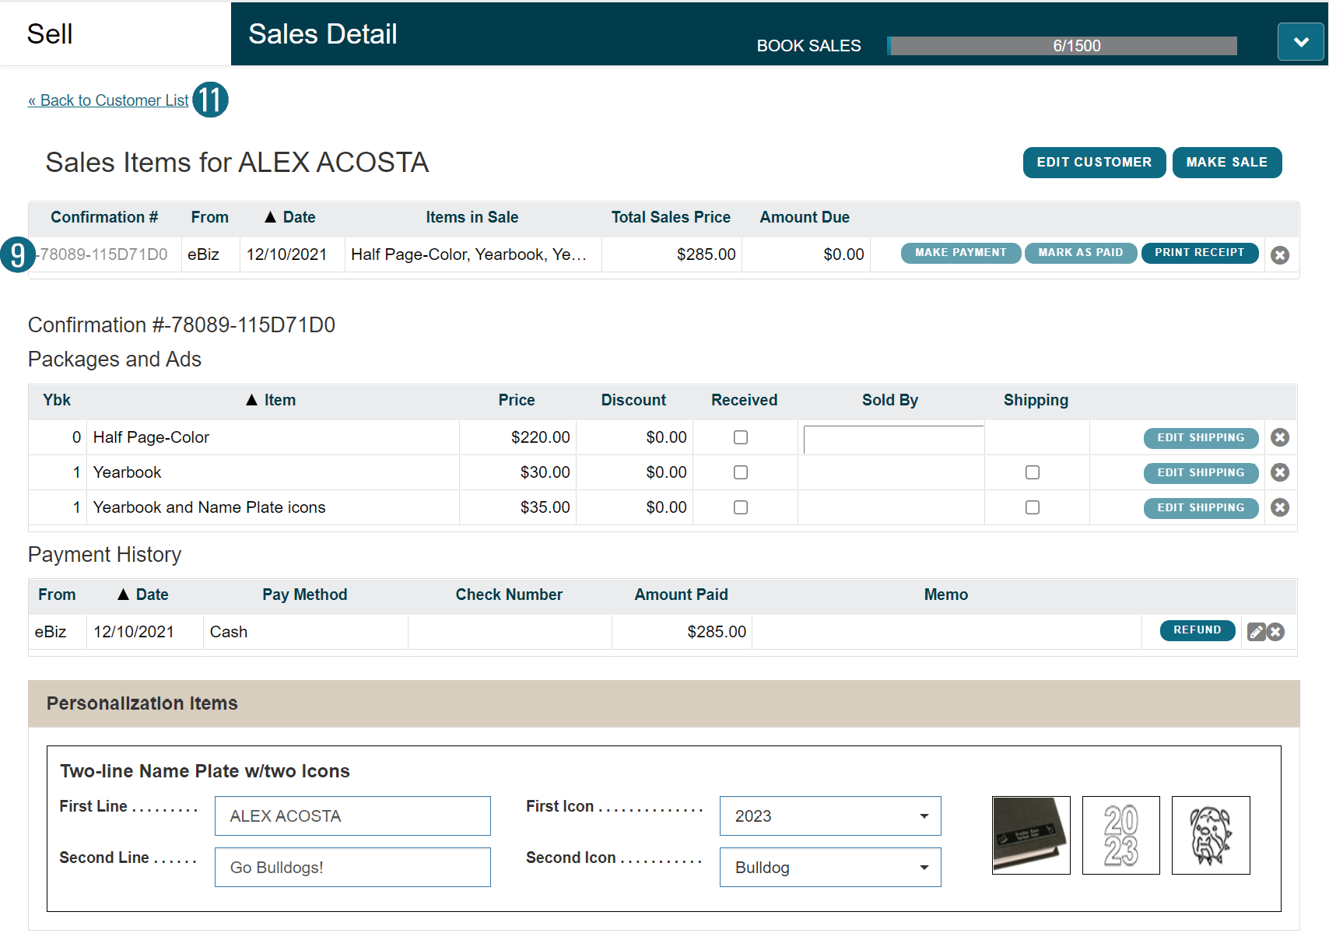The image size is (1329, 933).
Task: Click the Make Sale button
Action: (1226, 163)
